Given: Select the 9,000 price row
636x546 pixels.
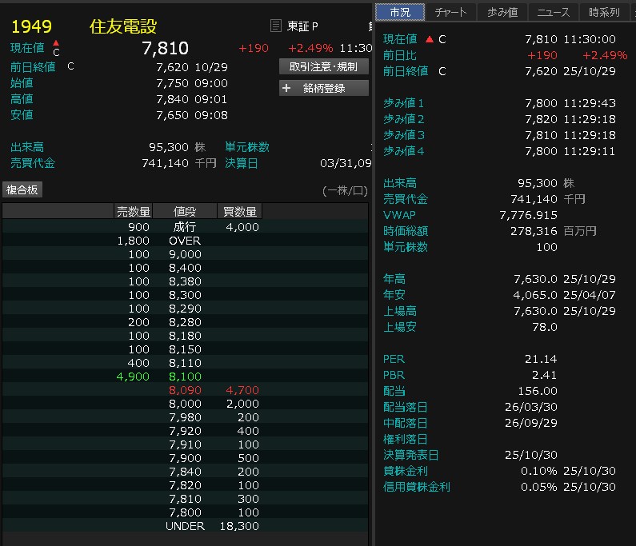Looking at the screenshot, I should click(185, 254).
